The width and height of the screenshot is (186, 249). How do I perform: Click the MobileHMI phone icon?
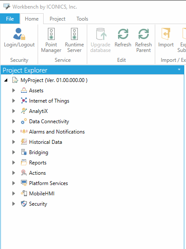pos(24,194)
